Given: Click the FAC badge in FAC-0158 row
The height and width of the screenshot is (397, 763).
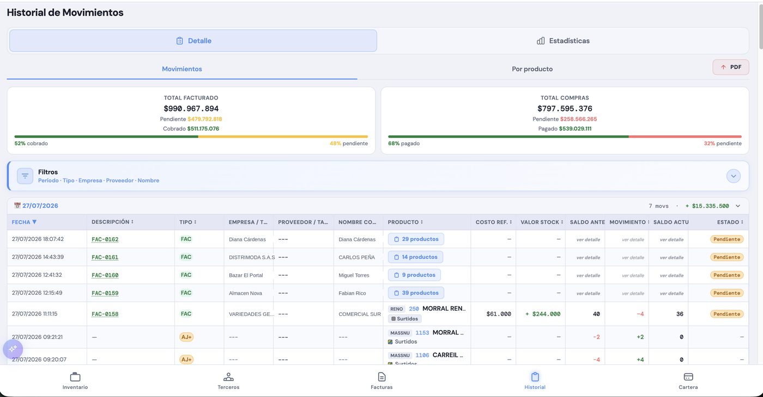Looking at the screenshot, I should tap(186, 314).
